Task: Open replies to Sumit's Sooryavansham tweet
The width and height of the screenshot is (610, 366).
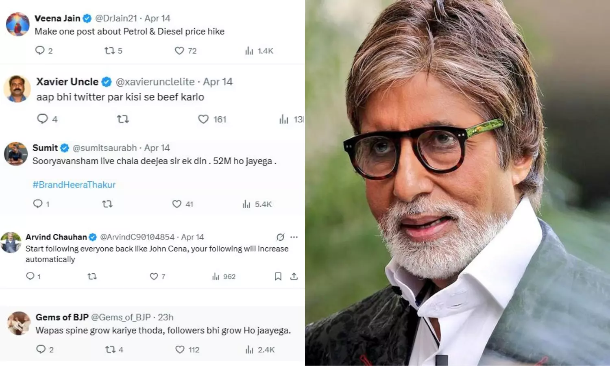Action: pos(39,204)
